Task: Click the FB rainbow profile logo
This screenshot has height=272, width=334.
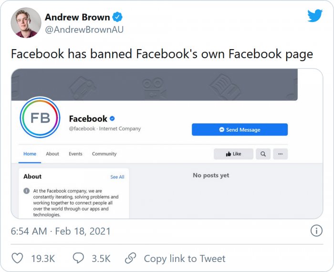Action: pos(40,118)
